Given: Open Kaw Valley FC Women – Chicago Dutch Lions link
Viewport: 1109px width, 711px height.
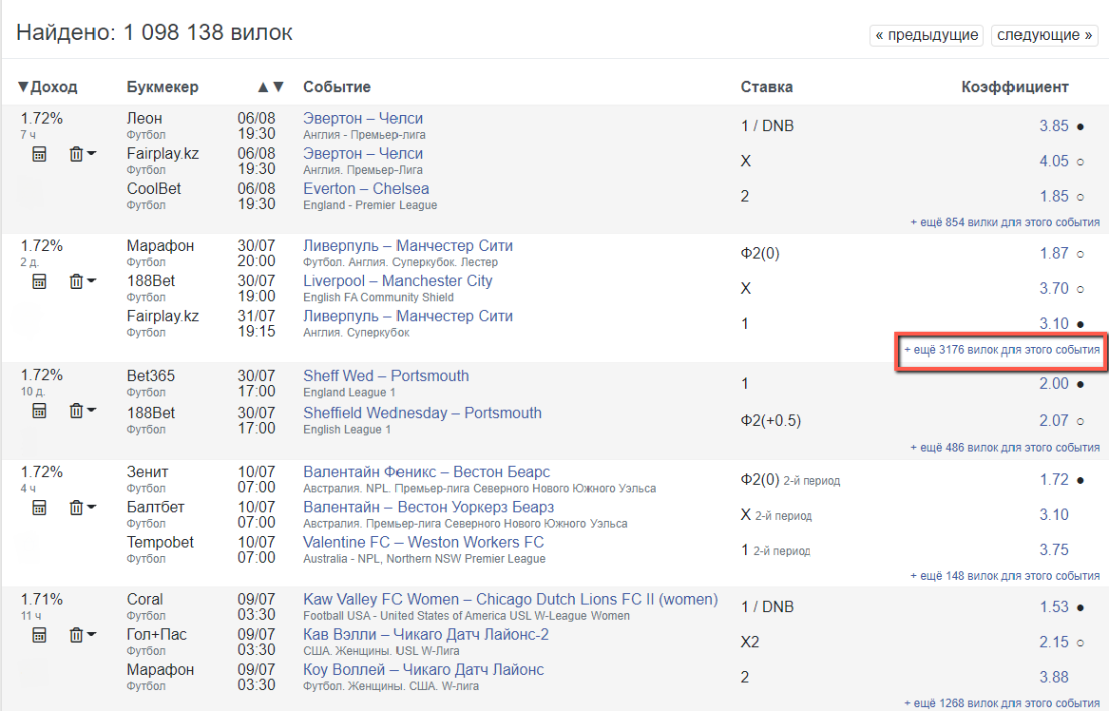Looking at the screenshot, I should (510, 599).
